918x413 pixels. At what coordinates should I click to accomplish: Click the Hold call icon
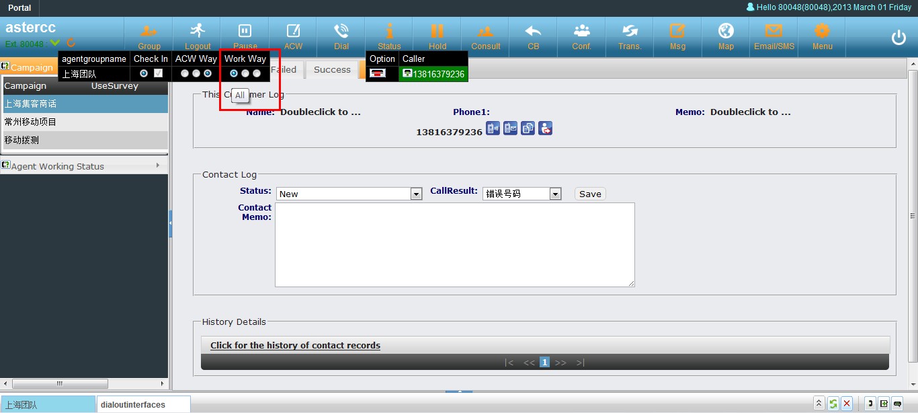coord(437,32)
